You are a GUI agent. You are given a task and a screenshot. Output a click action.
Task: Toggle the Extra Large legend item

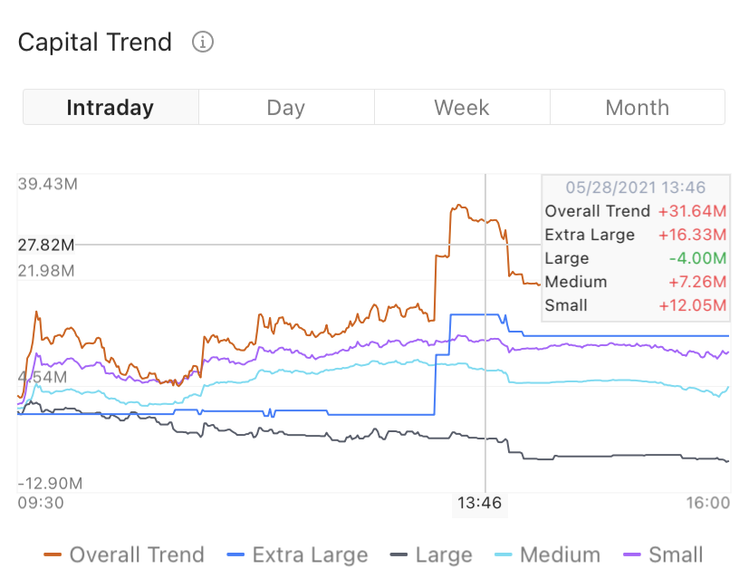(297, 554)
